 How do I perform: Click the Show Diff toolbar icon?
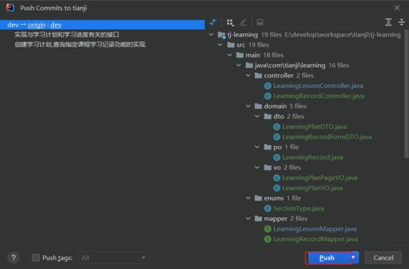(x=213, y=22)
